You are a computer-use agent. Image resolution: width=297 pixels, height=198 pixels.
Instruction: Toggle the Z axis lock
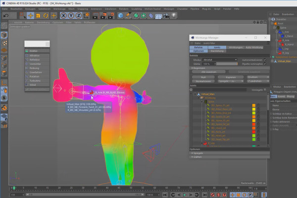click(x=78, y=15)
